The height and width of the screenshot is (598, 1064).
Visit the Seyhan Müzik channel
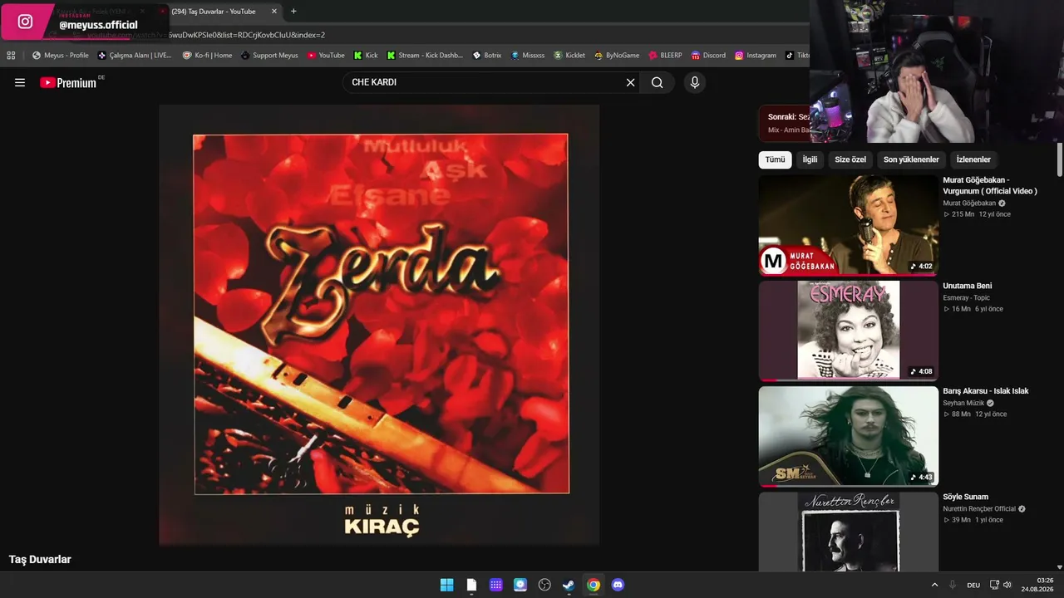pos(963,403)
